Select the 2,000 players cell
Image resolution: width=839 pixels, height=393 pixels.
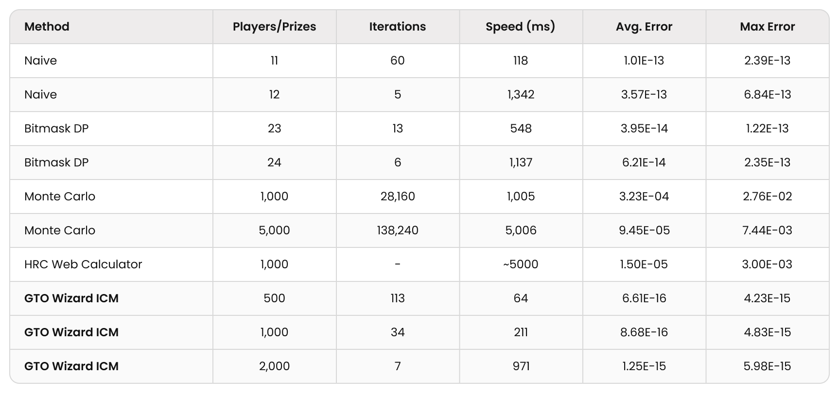(274, 366)
